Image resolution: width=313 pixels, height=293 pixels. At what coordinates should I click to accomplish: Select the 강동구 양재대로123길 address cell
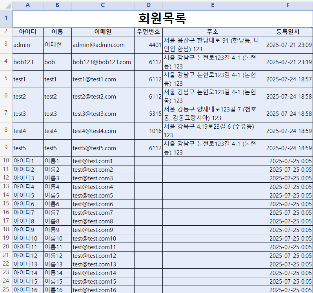point(213,114)
